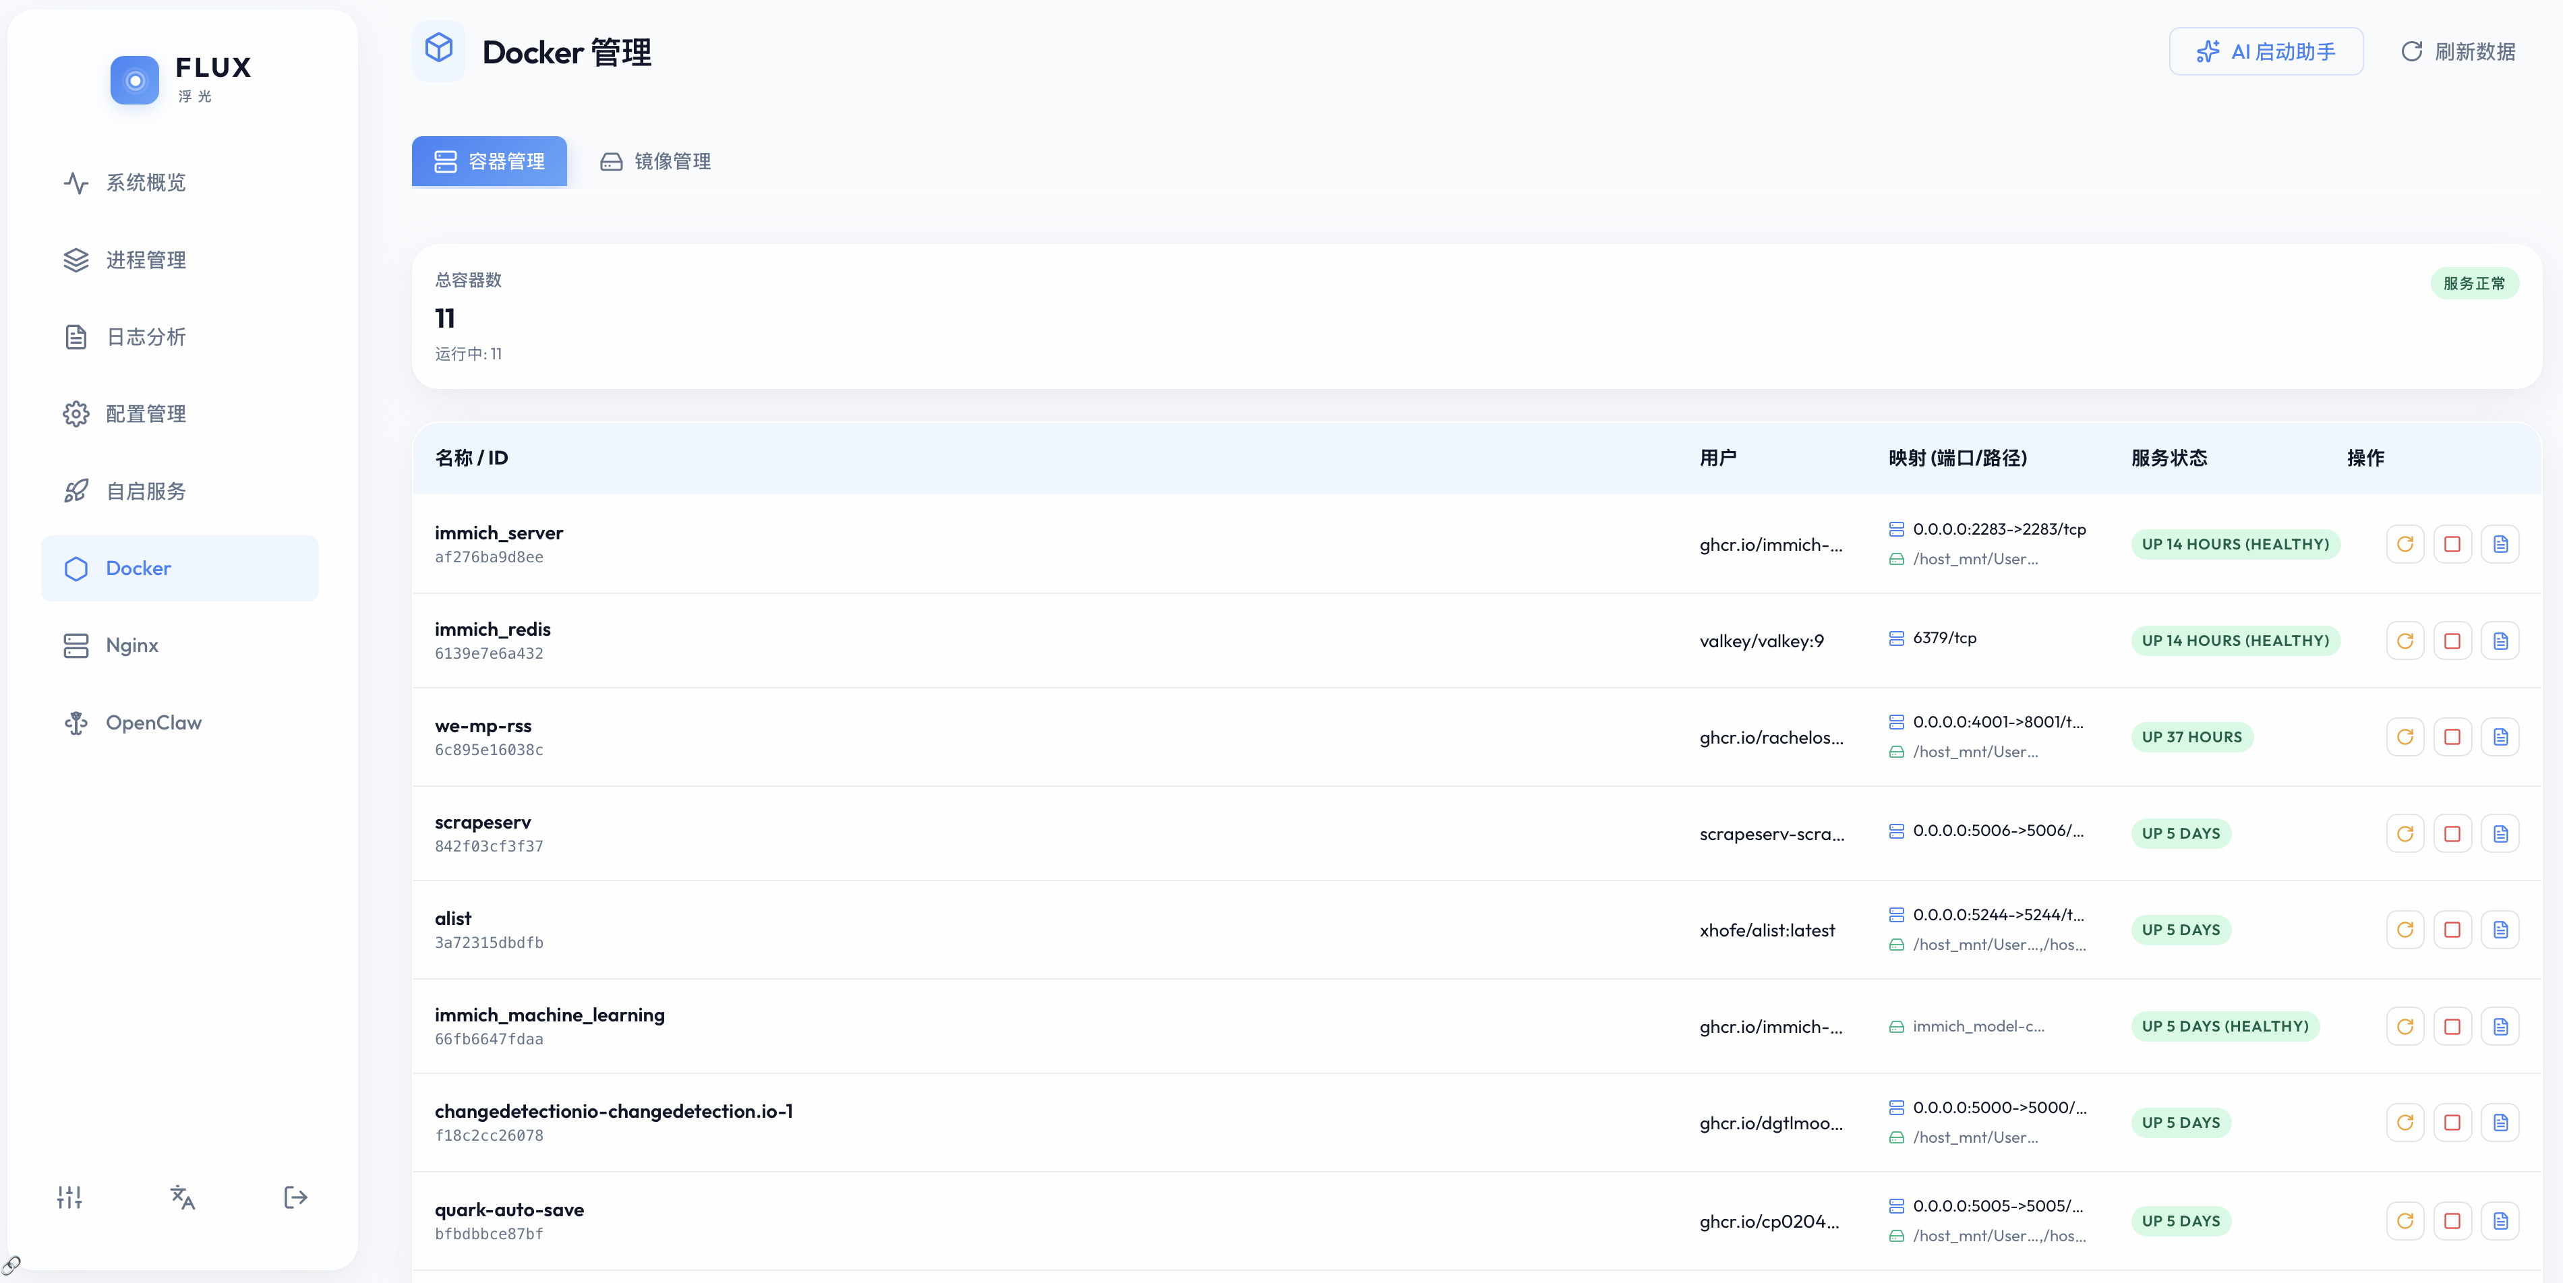Viewport: 2563px width, 1283px height.
Task: Restart the immich_server container
Action: point(2404,544)
